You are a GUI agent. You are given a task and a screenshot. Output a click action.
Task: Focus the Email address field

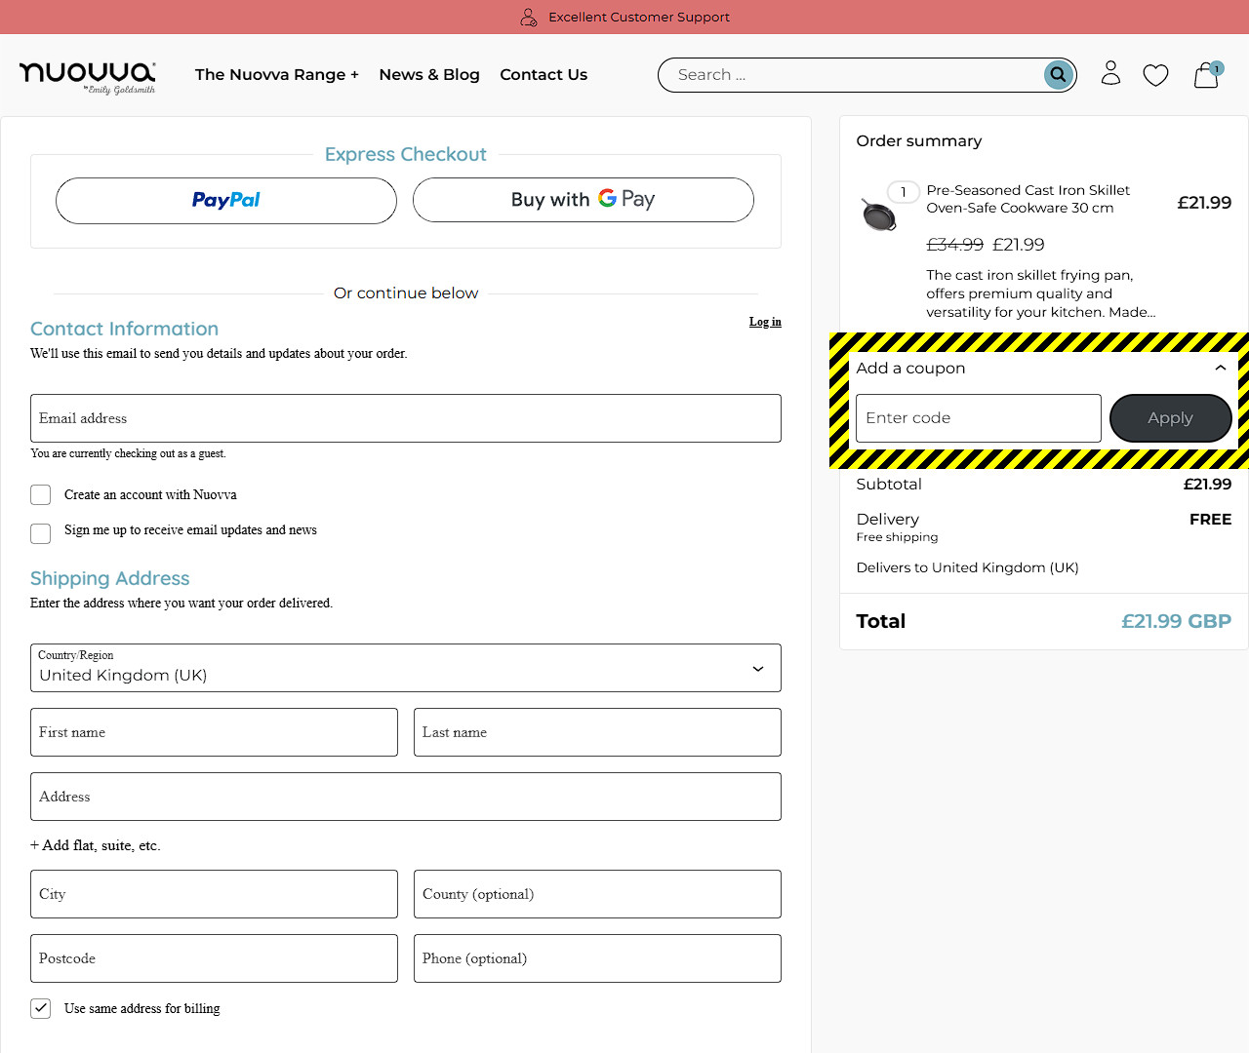click(405, 418)
